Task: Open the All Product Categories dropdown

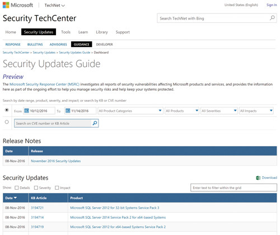Action: 130,111
